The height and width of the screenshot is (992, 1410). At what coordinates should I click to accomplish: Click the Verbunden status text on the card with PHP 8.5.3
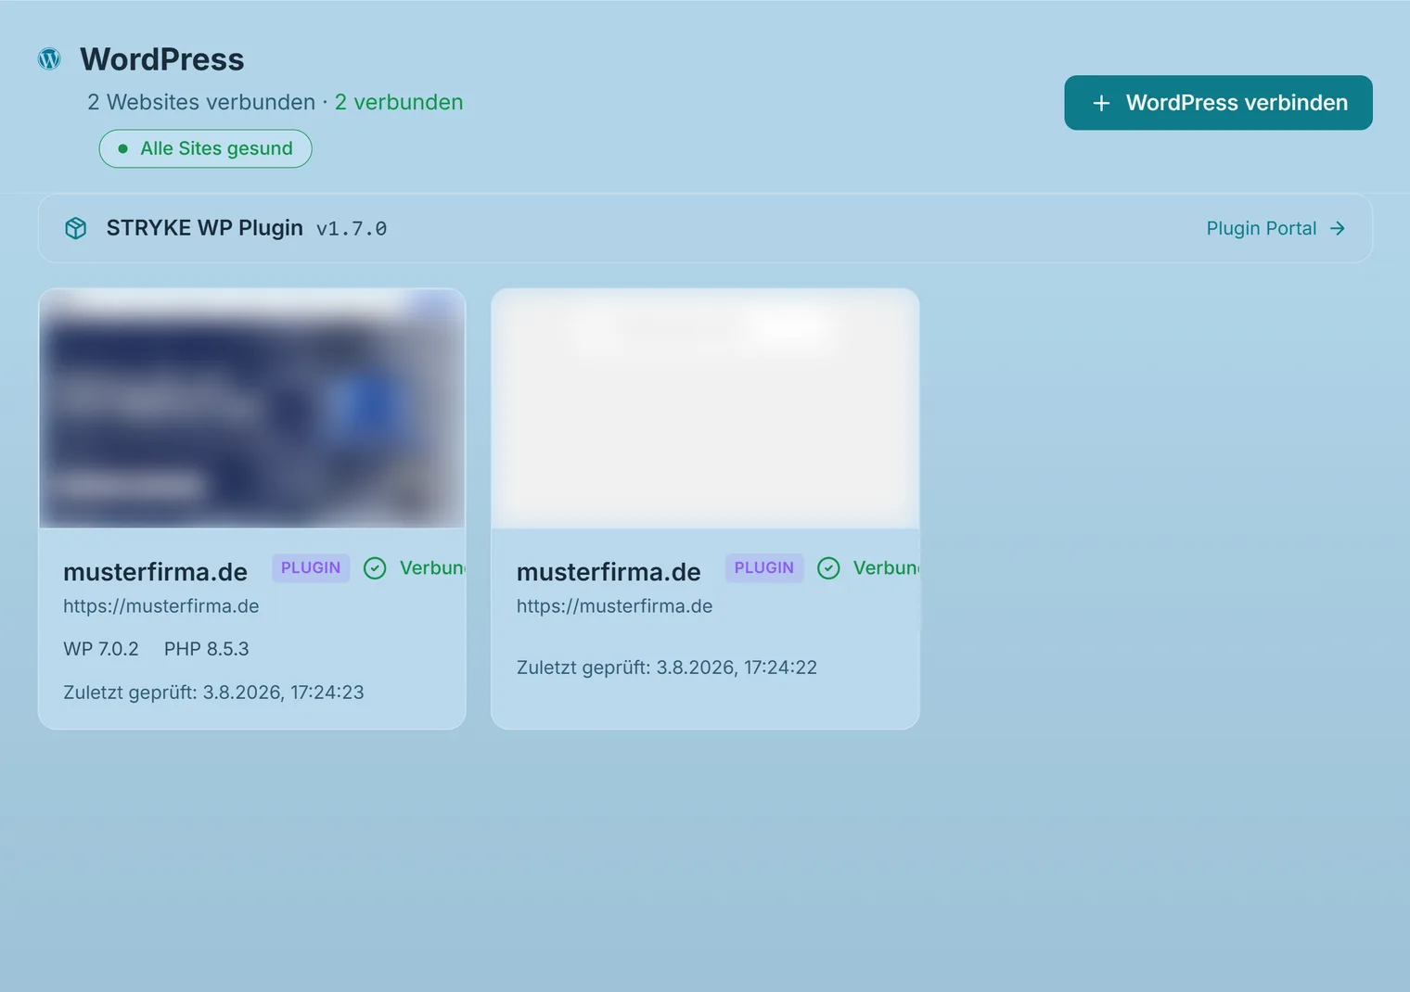[x=432, y=568]
